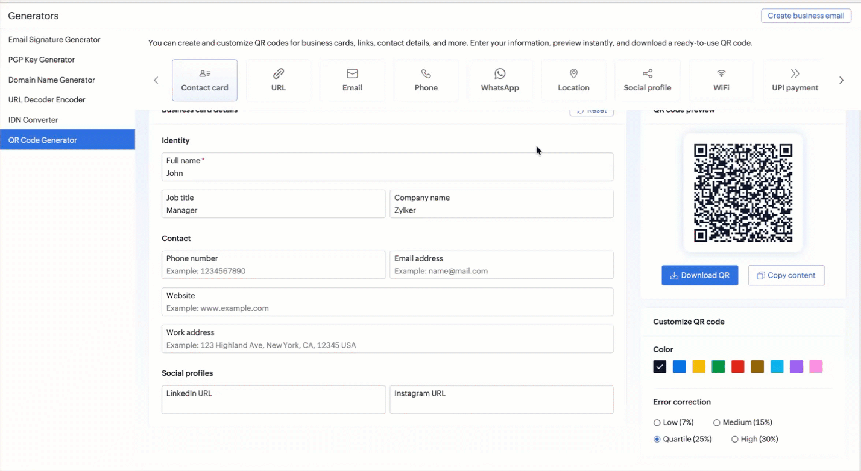Select the WhatsApp icon QR type
Image resolution: width=861 pixels, height=471 pixels.
500,80
